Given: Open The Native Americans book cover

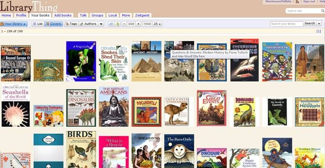Looking at the screenshot, I should click(x=114, y=107).
